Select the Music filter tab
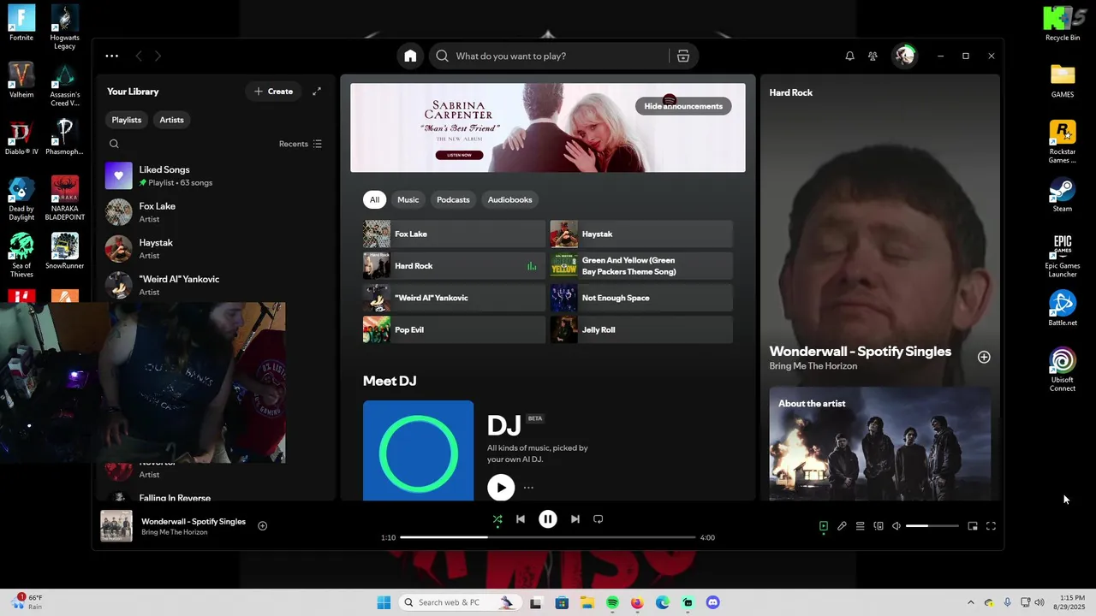Screen dimensions: 1096x616 [x=408, y=199]
